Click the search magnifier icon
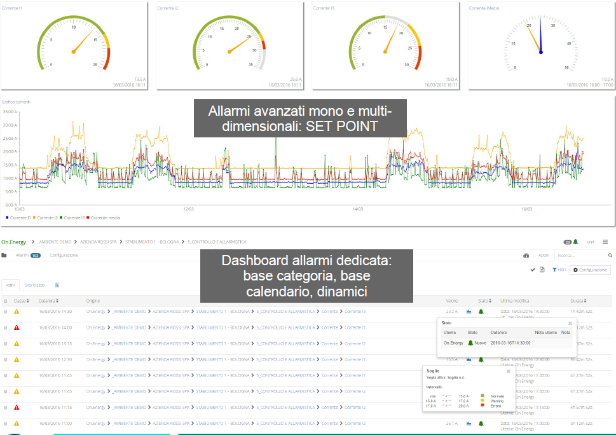Image resolution: width=616 pixels, height=435 pixels. coord(610,256)
